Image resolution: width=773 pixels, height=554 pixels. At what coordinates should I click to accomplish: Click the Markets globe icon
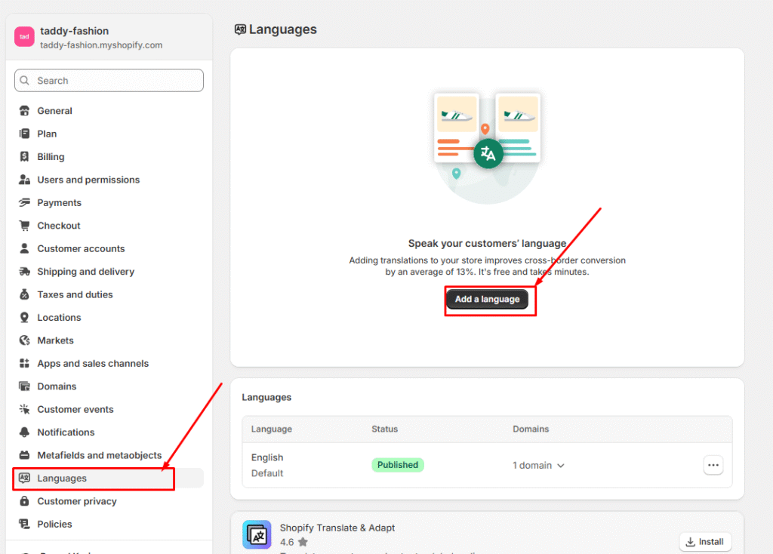[24, 340]
